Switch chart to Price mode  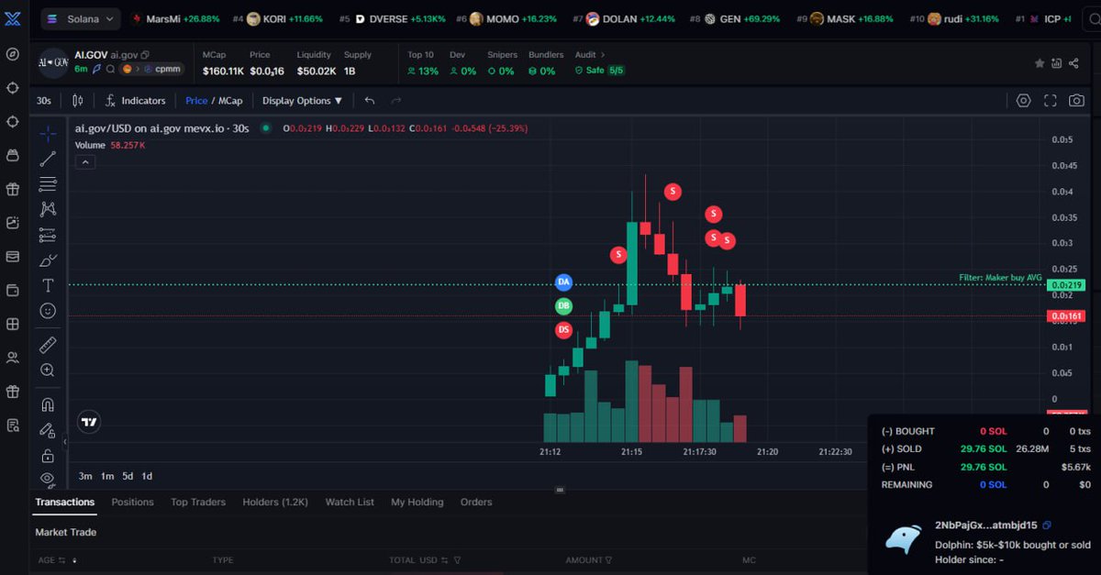click(x=196, y=101)
